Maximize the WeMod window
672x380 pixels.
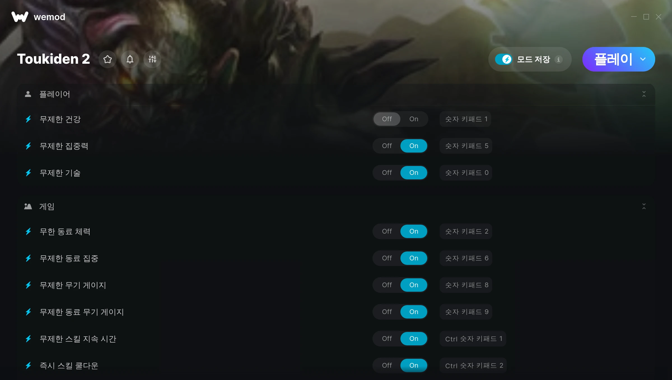coord(646,17)
